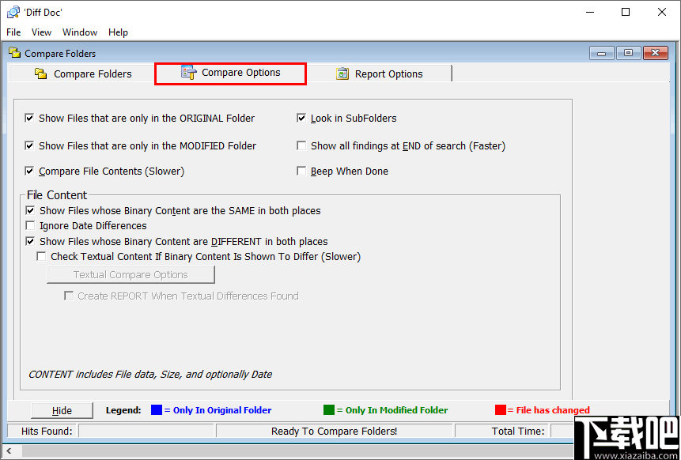Open the Window menu
This screenshot has width=681, height=460.
point(80,32)
